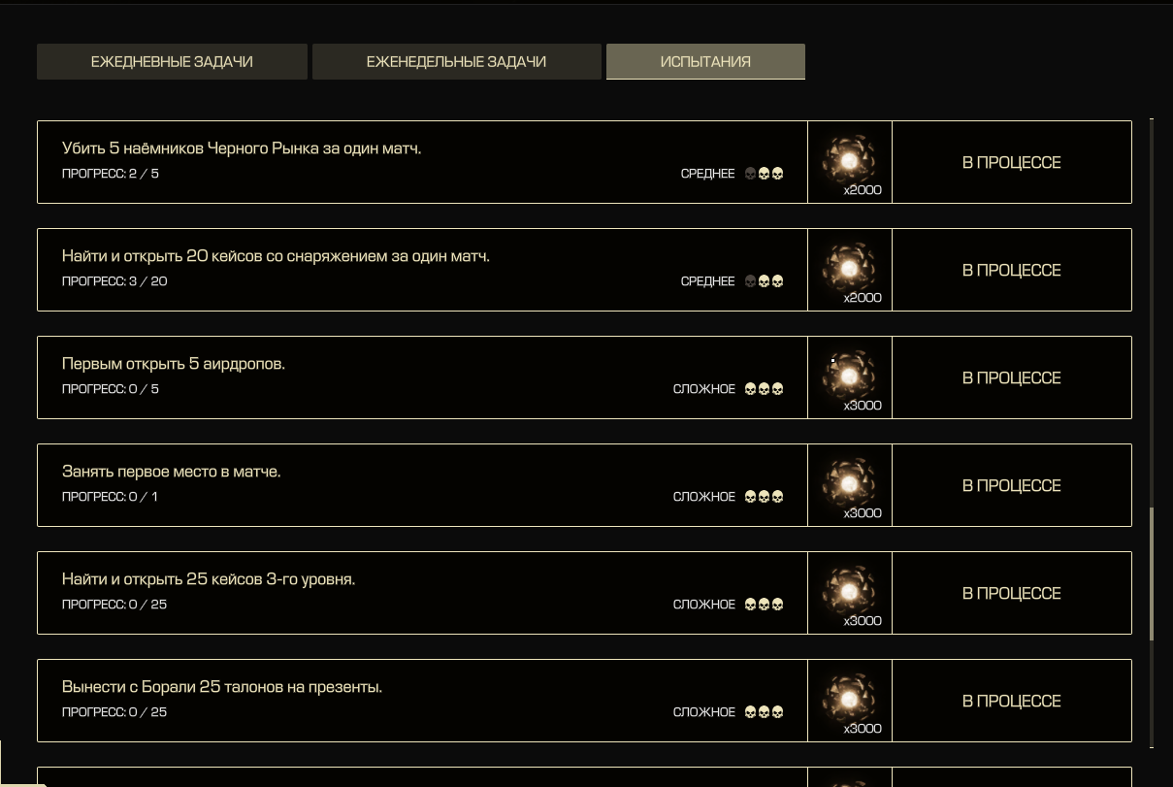This screenshot has height=787, width=1173.
Task: Open the Ежедневные задачи tab
Action: point(172,61)
